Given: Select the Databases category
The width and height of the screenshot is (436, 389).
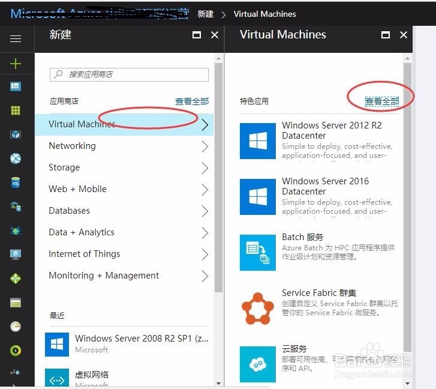Looking at the screenshot, I should click(124, 211).
